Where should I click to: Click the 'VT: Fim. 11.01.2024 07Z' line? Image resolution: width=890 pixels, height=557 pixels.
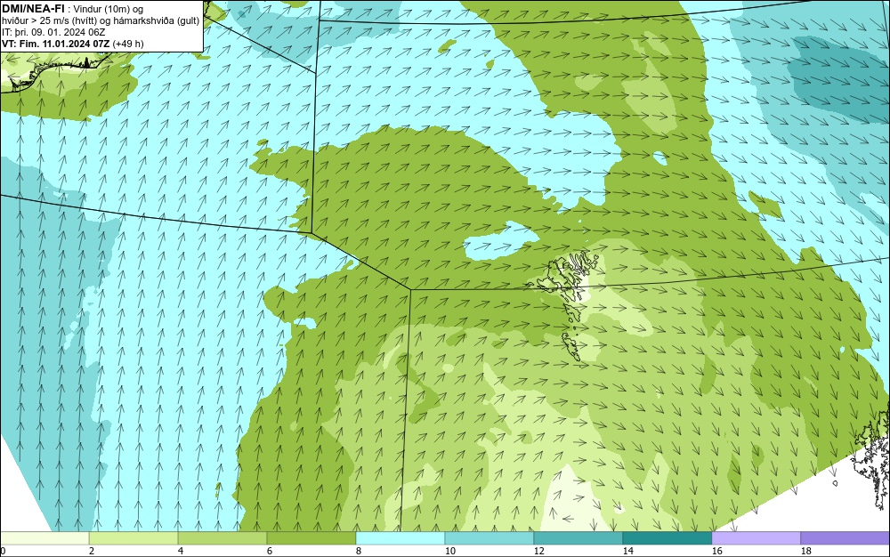[73, 44]
